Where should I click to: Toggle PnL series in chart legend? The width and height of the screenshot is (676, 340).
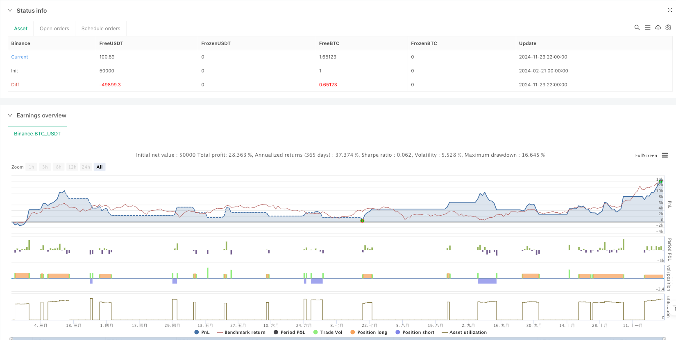[x=202, y=332]
